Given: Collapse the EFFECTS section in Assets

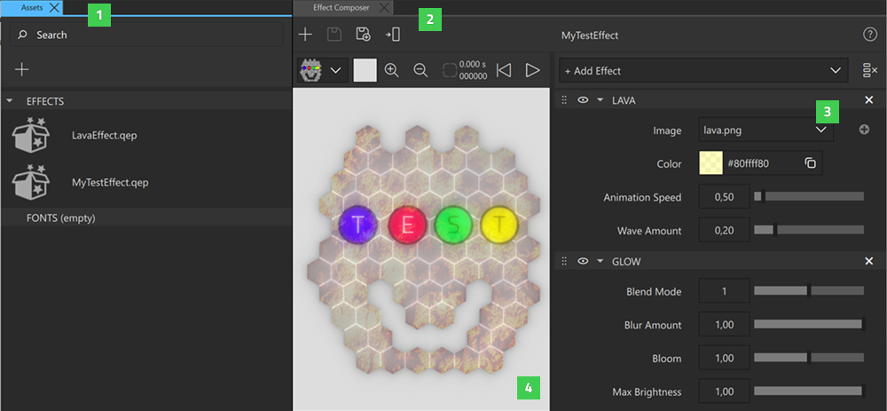Looking at the screenshot, I should coord(10,101).
